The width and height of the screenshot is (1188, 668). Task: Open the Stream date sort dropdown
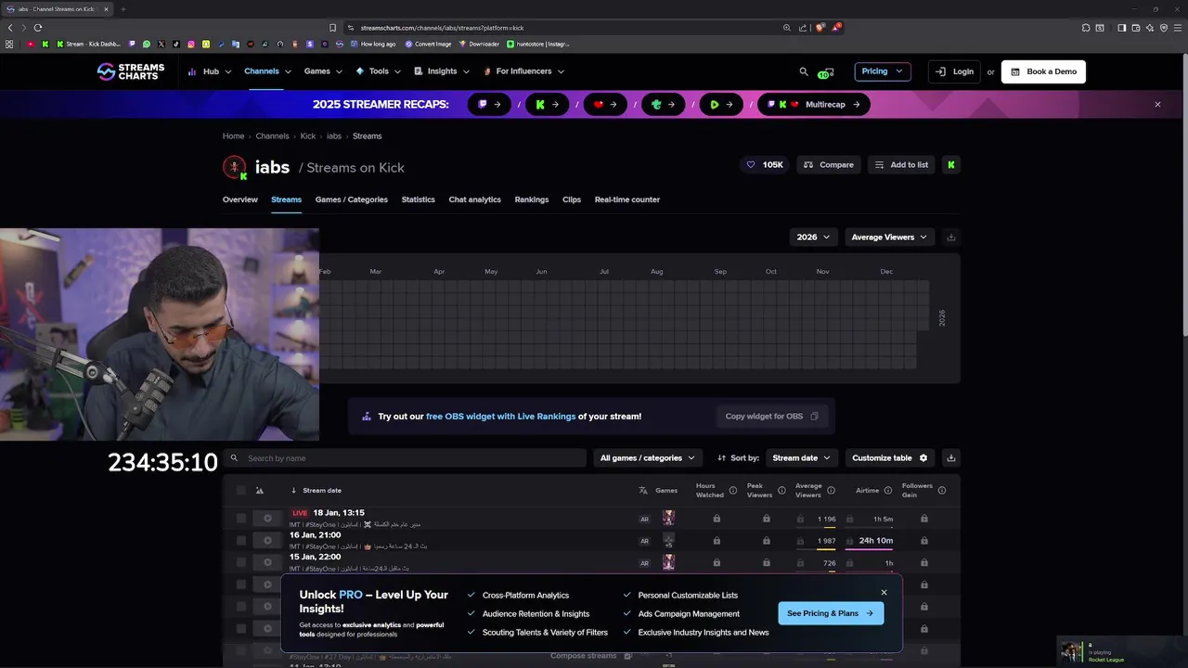[x=803, y=458]
